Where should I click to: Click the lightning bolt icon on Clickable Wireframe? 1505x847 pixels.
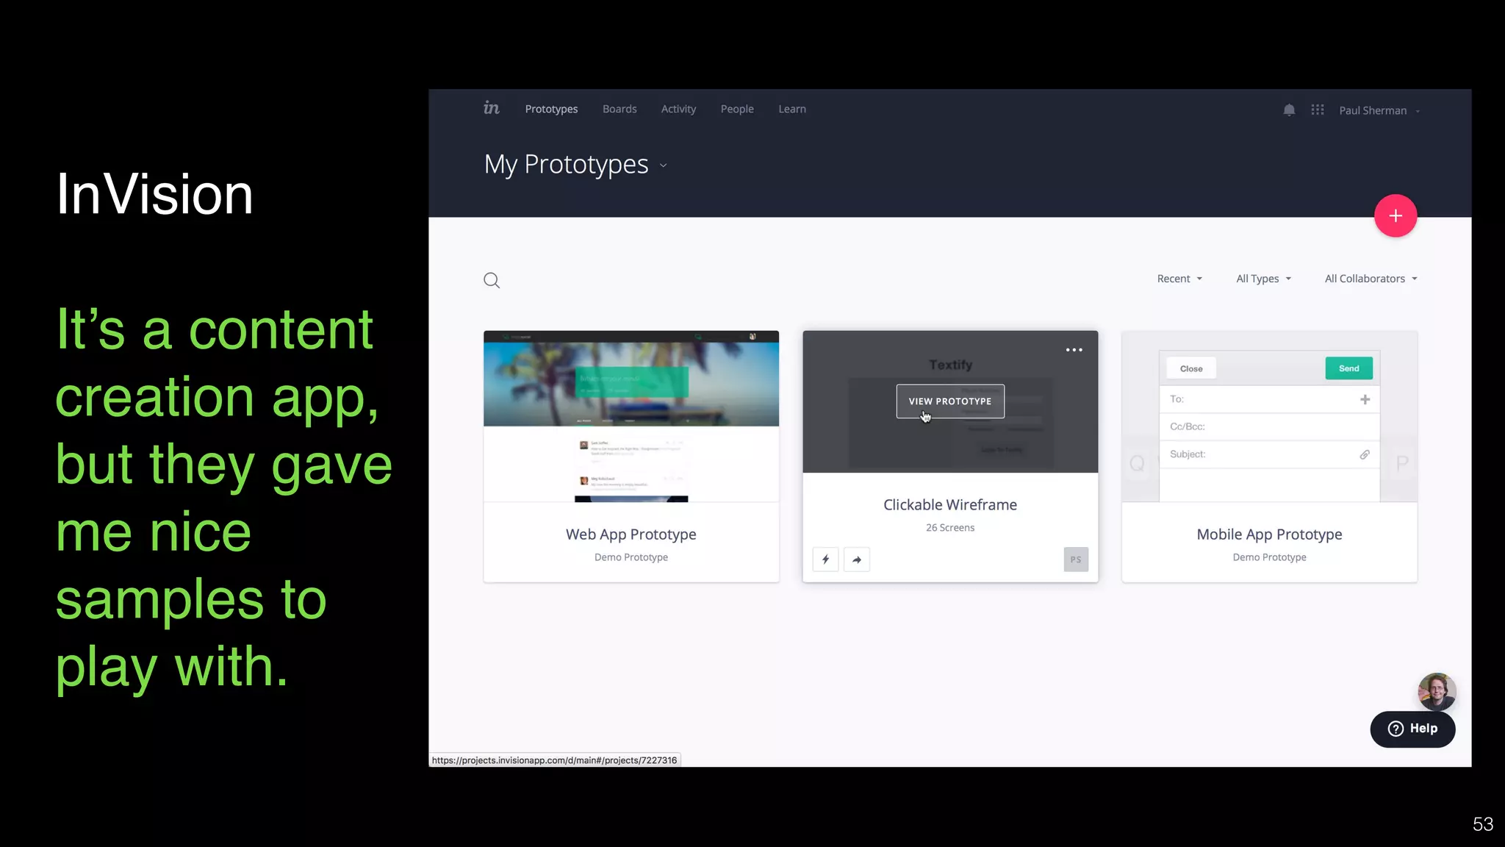[x=826, y=560]
